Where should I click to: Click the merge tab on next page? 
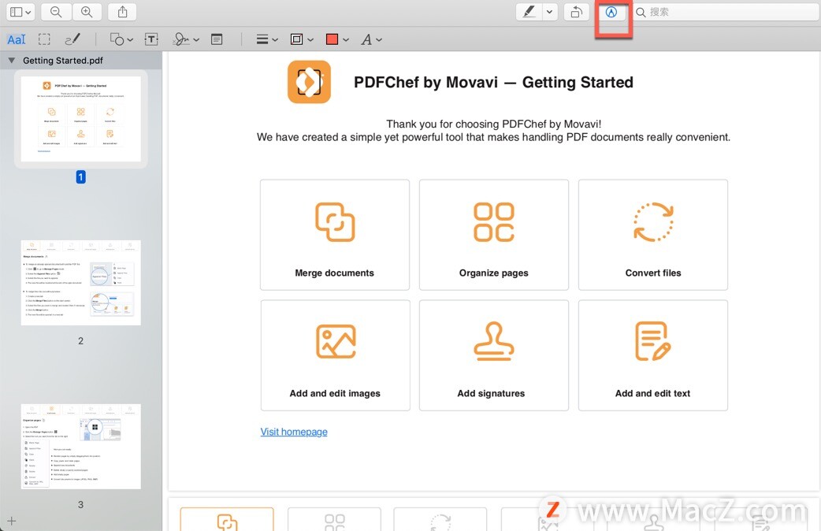pos(227,519)
